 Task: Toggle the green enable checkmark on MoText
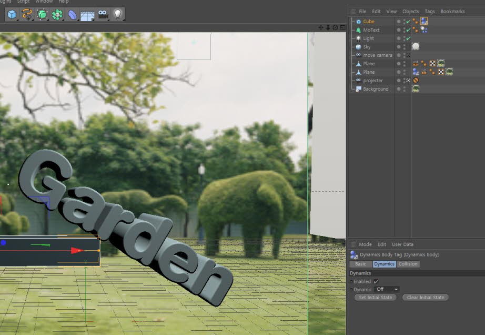click(x=408, y=30)
